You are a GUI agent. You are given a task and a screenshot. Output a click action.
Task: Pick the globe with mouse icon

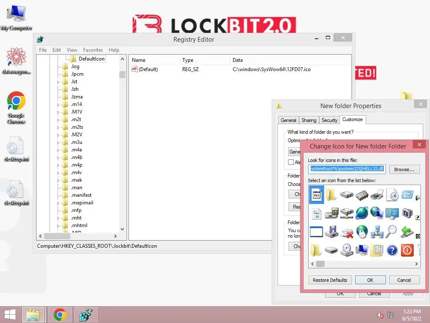point(362,232)
